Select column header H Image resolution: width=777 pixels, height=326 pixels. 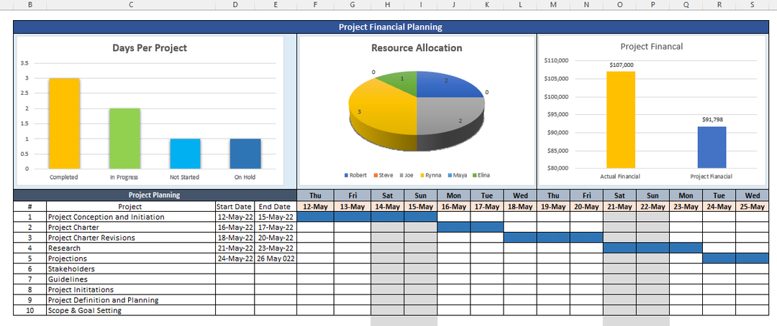[x=387, y=5]
